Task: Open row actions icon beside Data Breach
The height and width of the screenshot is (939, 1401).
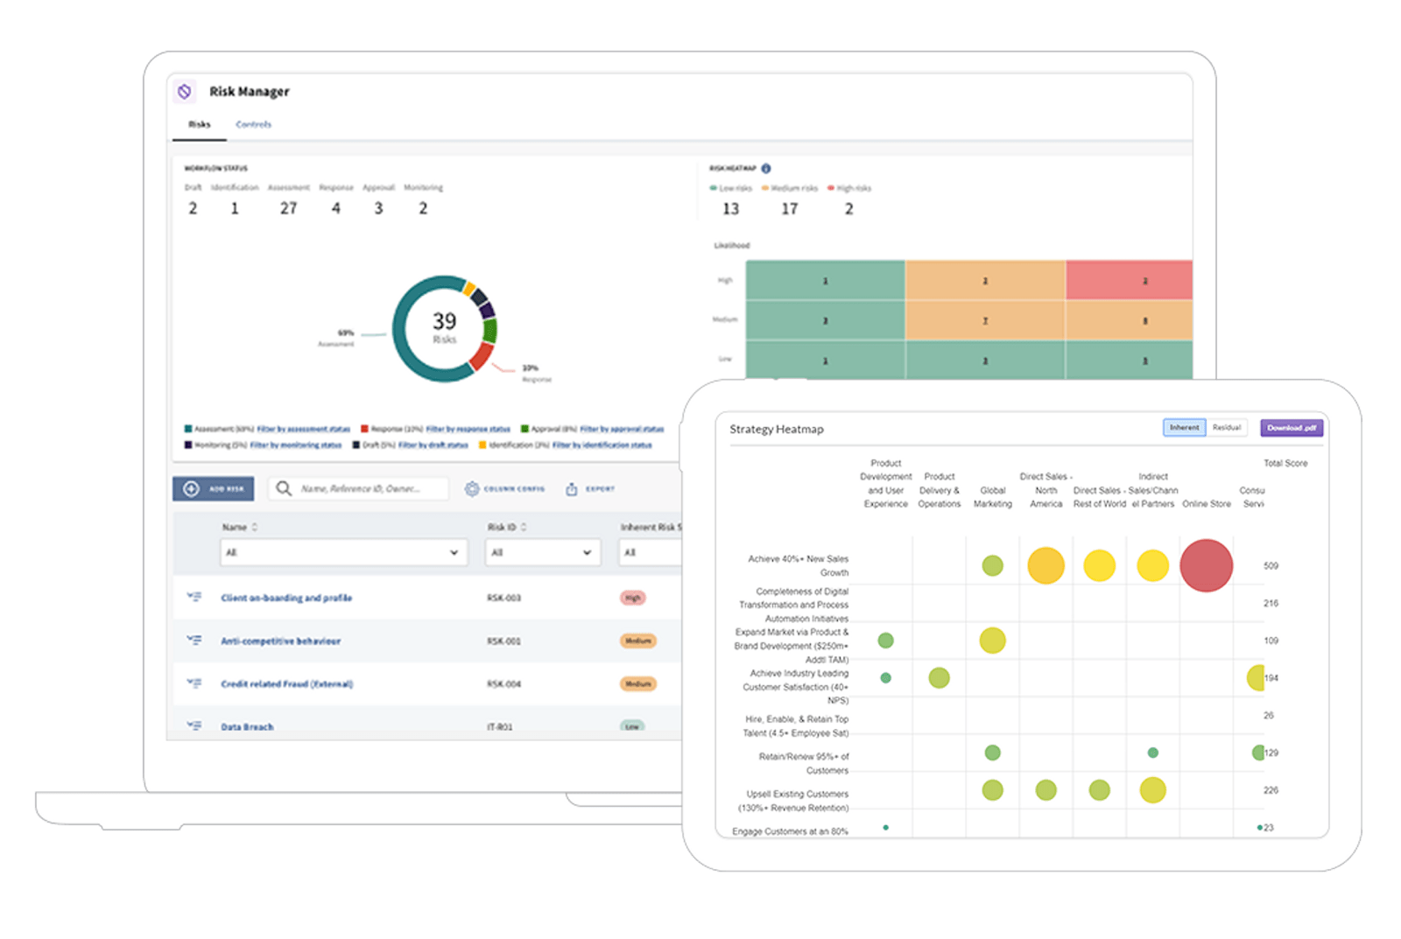Action: tap(194, 725)
